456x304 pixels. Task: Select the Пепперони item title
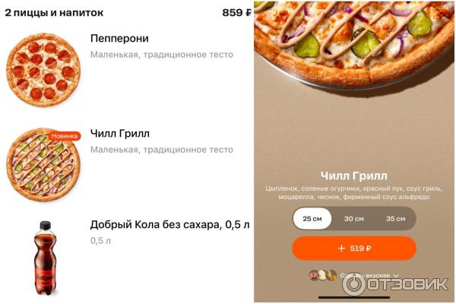pos(119,39)
